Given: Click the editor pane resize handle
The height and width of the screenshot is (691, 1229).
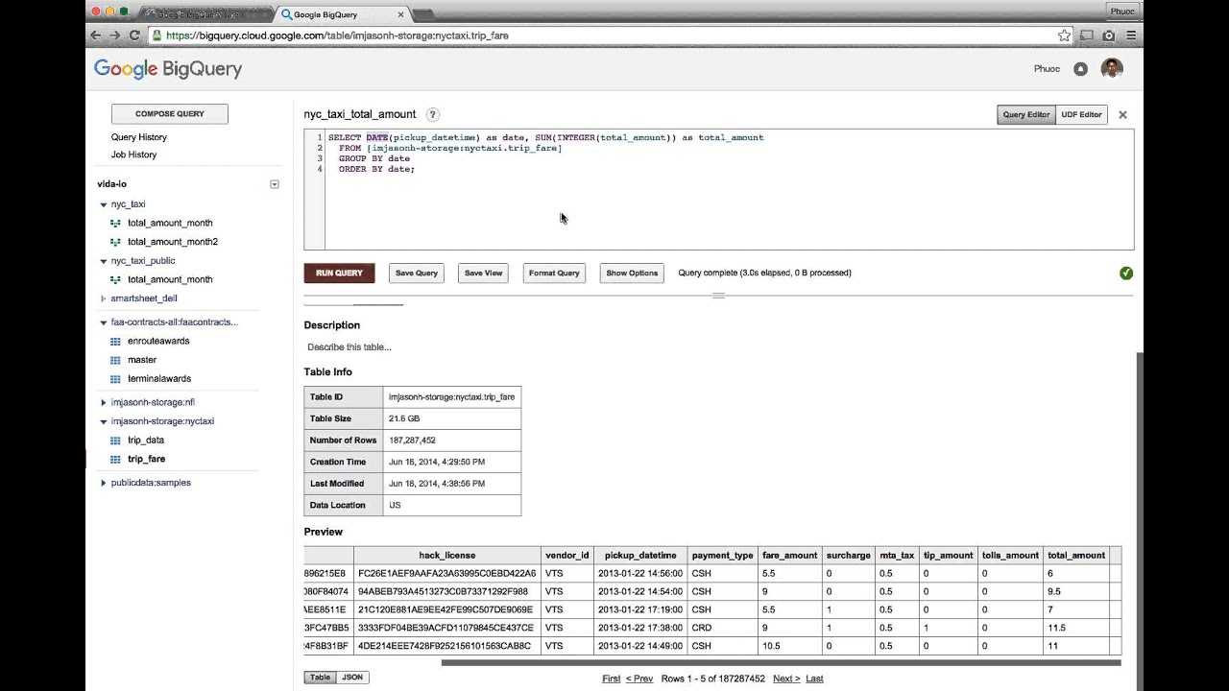Looking at the screenshot, I should [x=718, y=296].
